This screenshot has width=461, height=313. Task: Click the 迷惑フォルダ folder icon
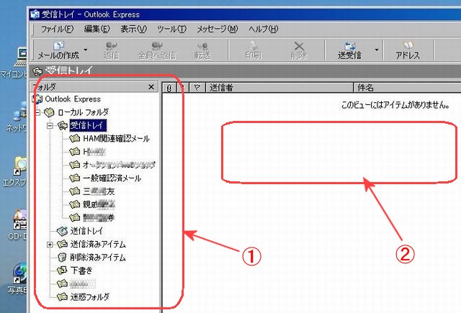(x=62, y=297)
